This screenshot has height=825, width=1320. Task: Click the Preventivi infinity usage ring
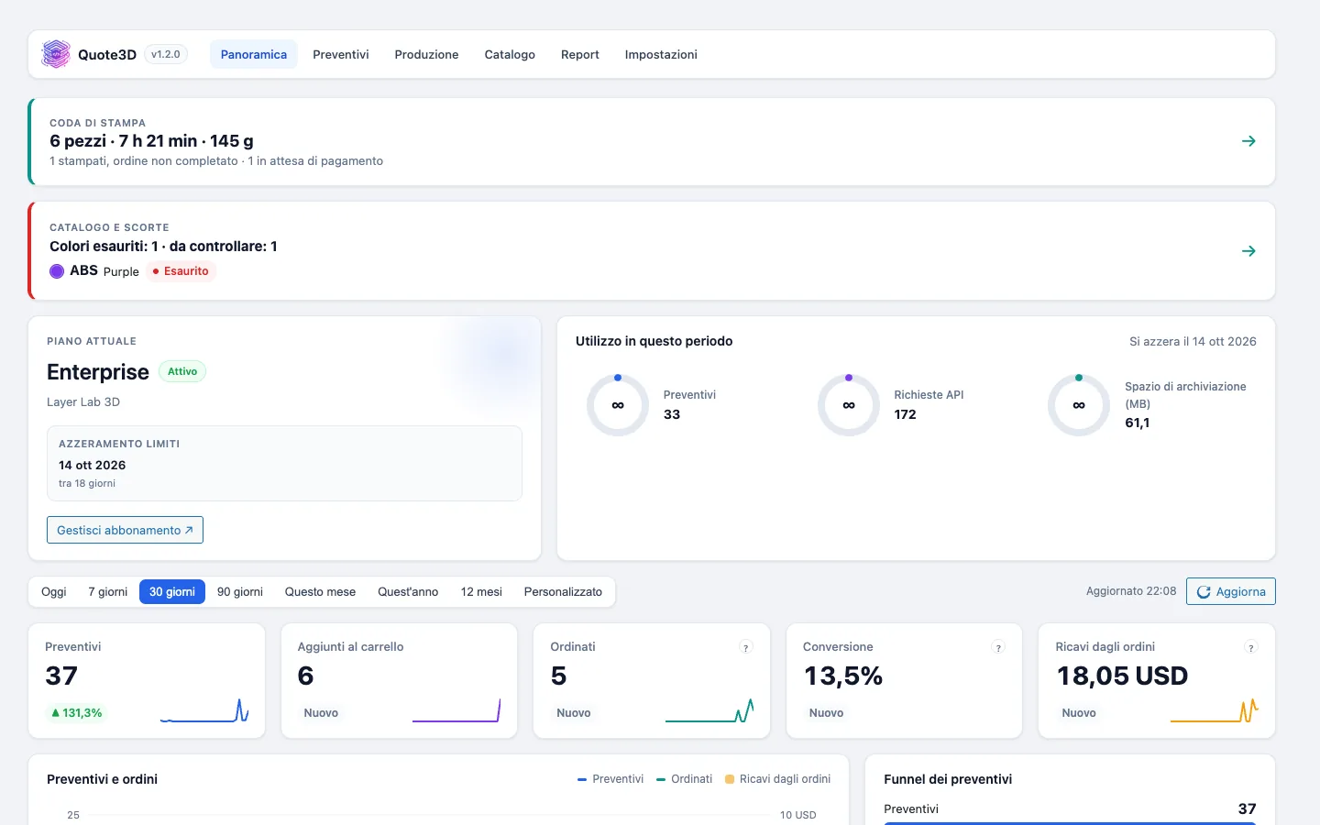tap(618, 405)
